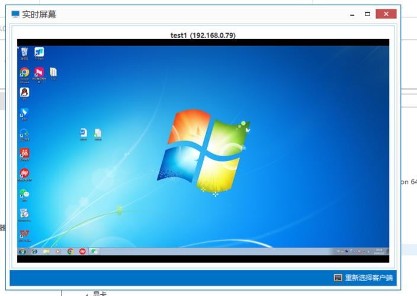Click the WeChat icon in remote taskbar
Image resolution: width=417 pixels, height=296 pixels.
(x=94, y=252)
